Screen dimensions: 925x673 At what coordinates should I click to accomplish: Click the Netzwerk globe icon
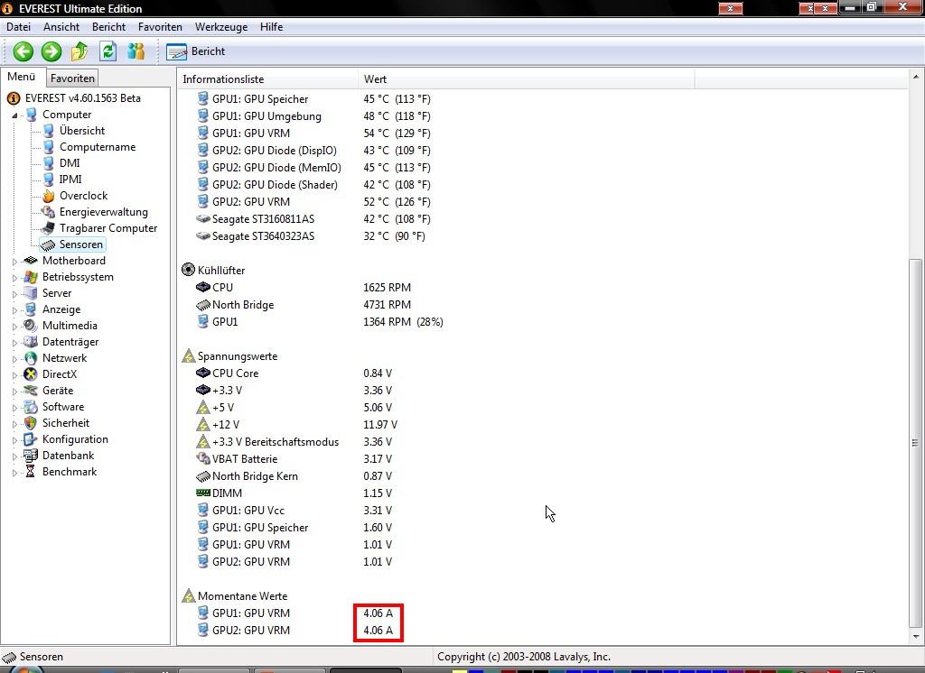coord(31,358)
